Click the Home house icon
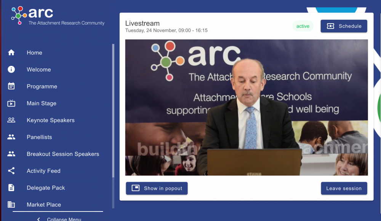Image resolution: width=381 pixels, height=221 pixels. 11,52
